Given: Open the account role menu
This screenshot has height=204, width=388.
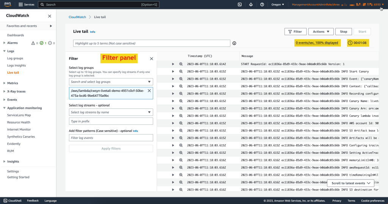Looking at the screenshot, I should [x=338, y=5].
